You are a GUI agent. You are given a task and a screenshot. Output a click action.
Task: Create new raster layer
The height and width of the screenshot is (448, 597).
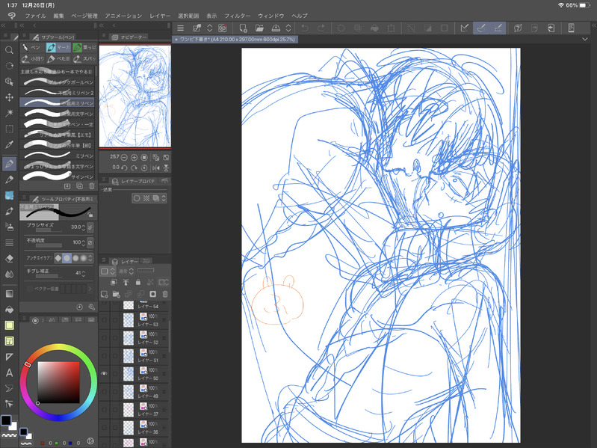pos(104,294)
